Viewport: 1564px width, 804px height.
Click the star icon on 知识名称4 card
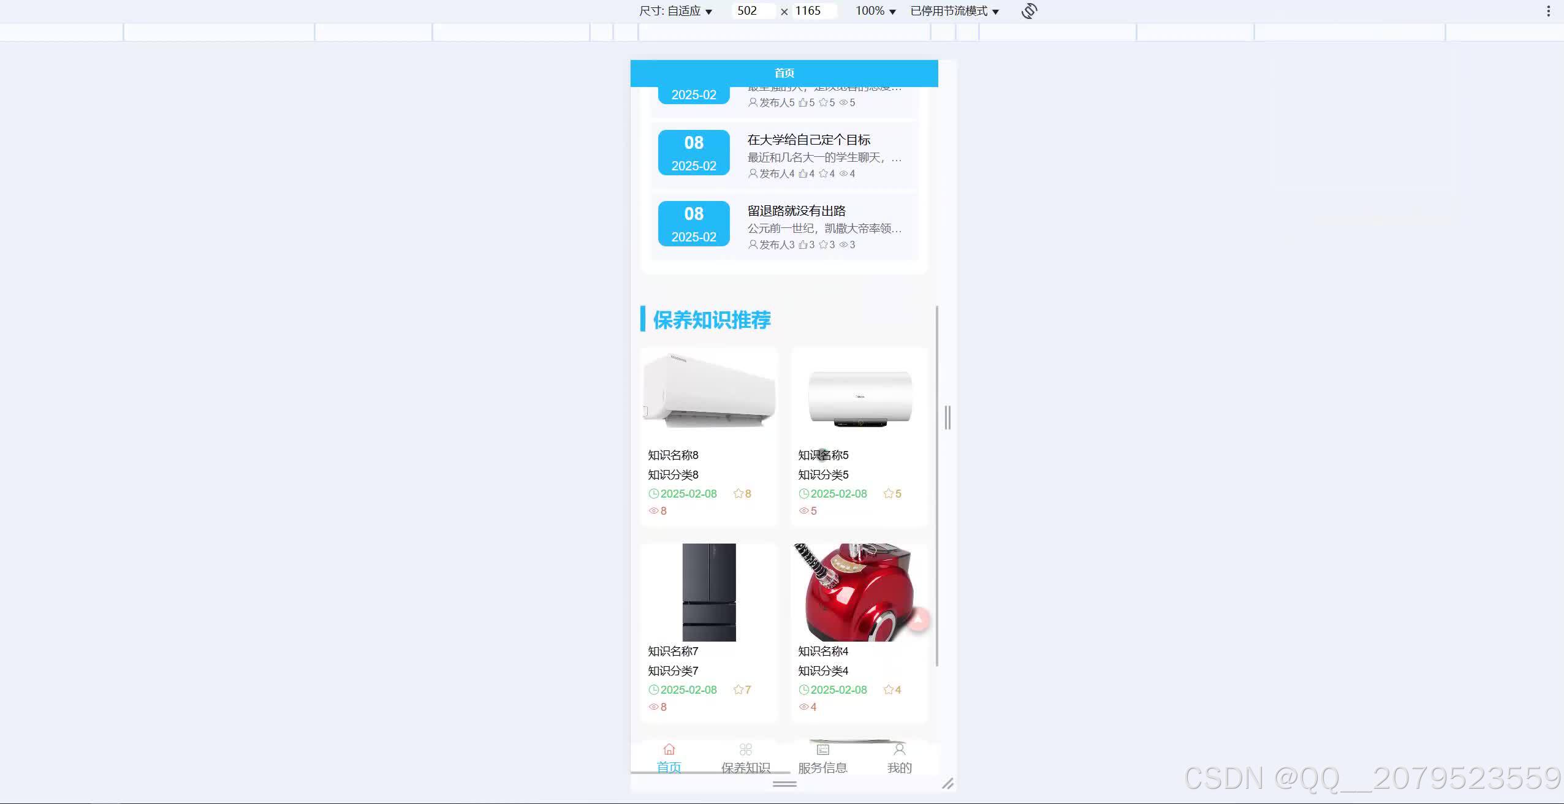click(888, 689)
